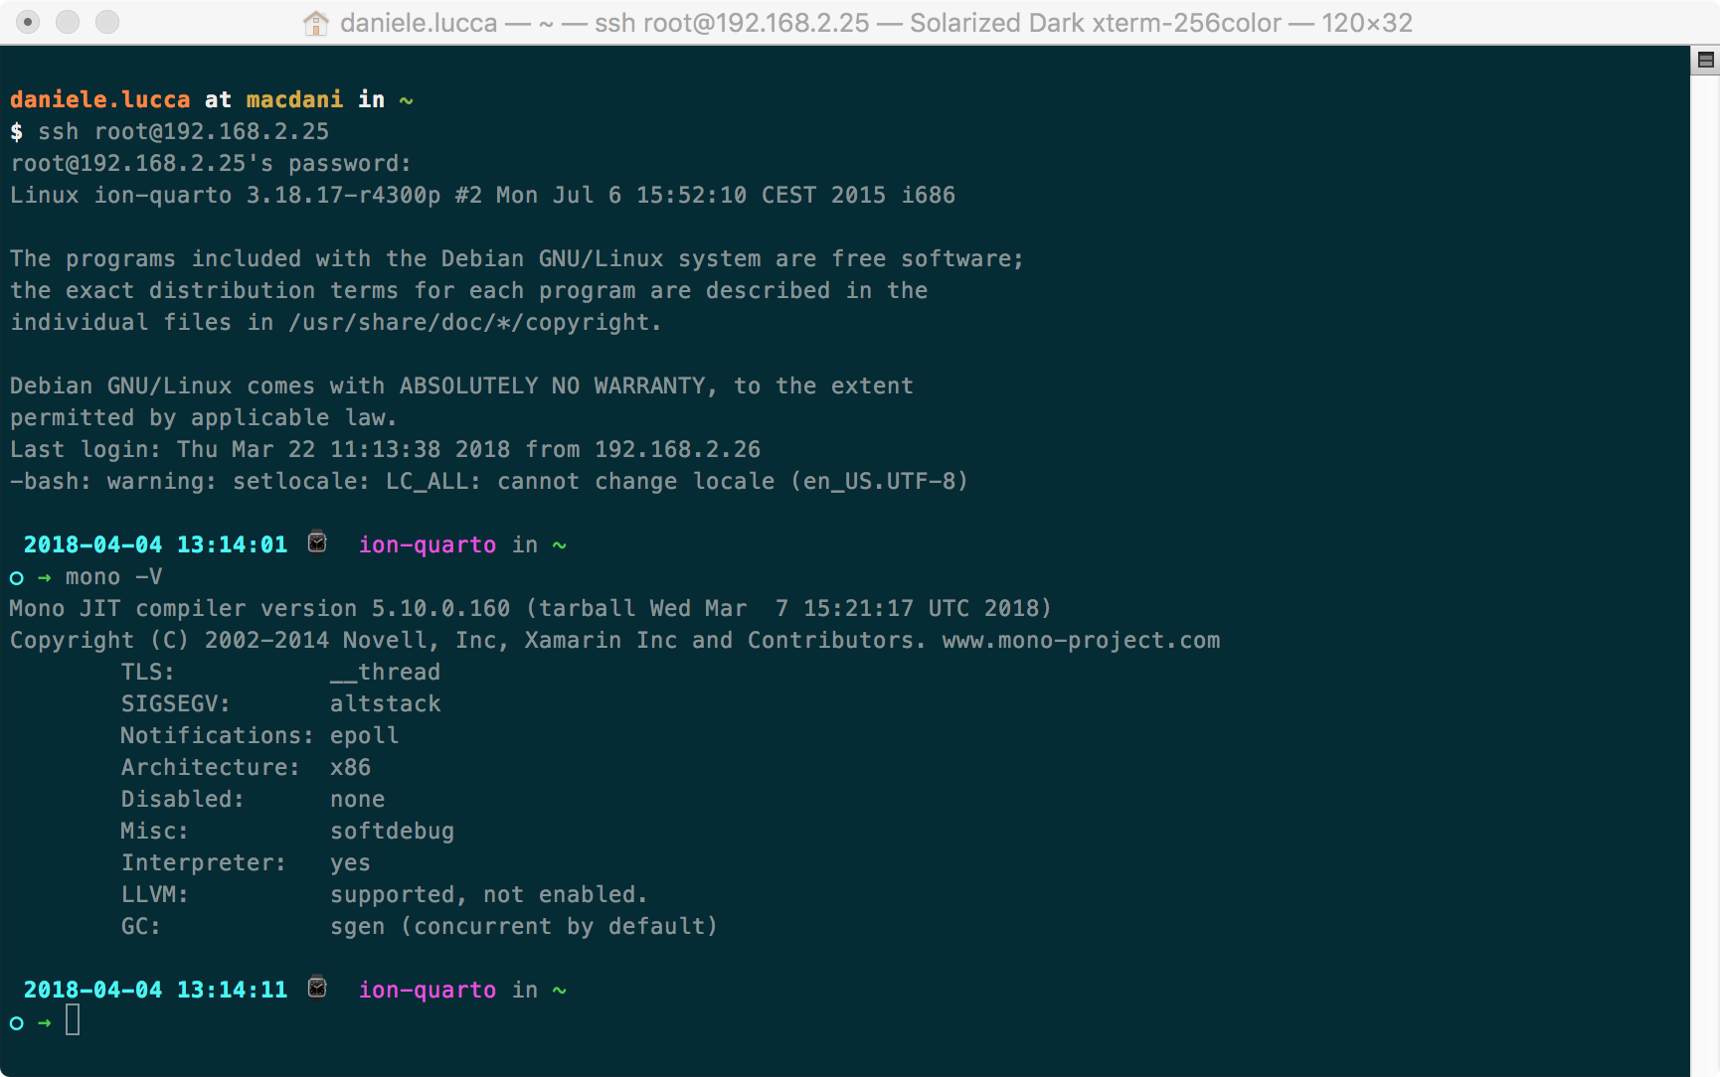Click the terminal cursor block

73,1019
